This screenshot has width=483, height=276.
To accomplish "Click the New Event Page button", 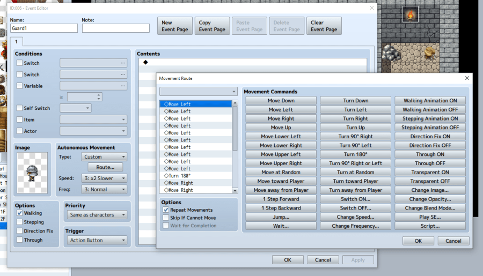I will tap(175, 26).
